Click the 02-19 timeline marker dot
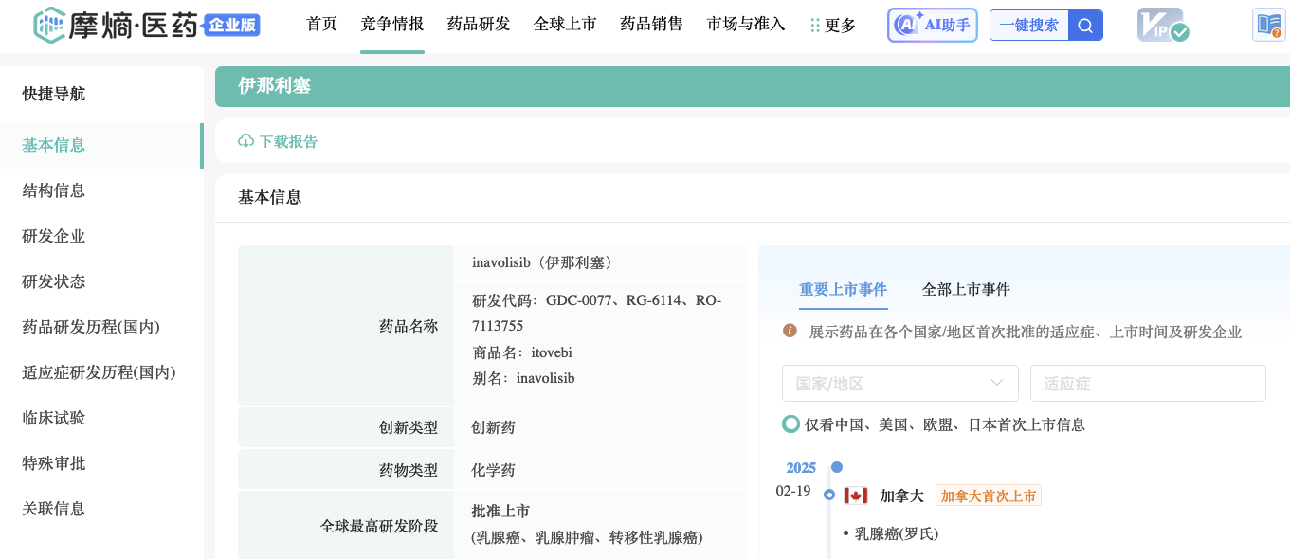Image resolution: width=1290 pixels, height=559 pixels. pos(829,495)
